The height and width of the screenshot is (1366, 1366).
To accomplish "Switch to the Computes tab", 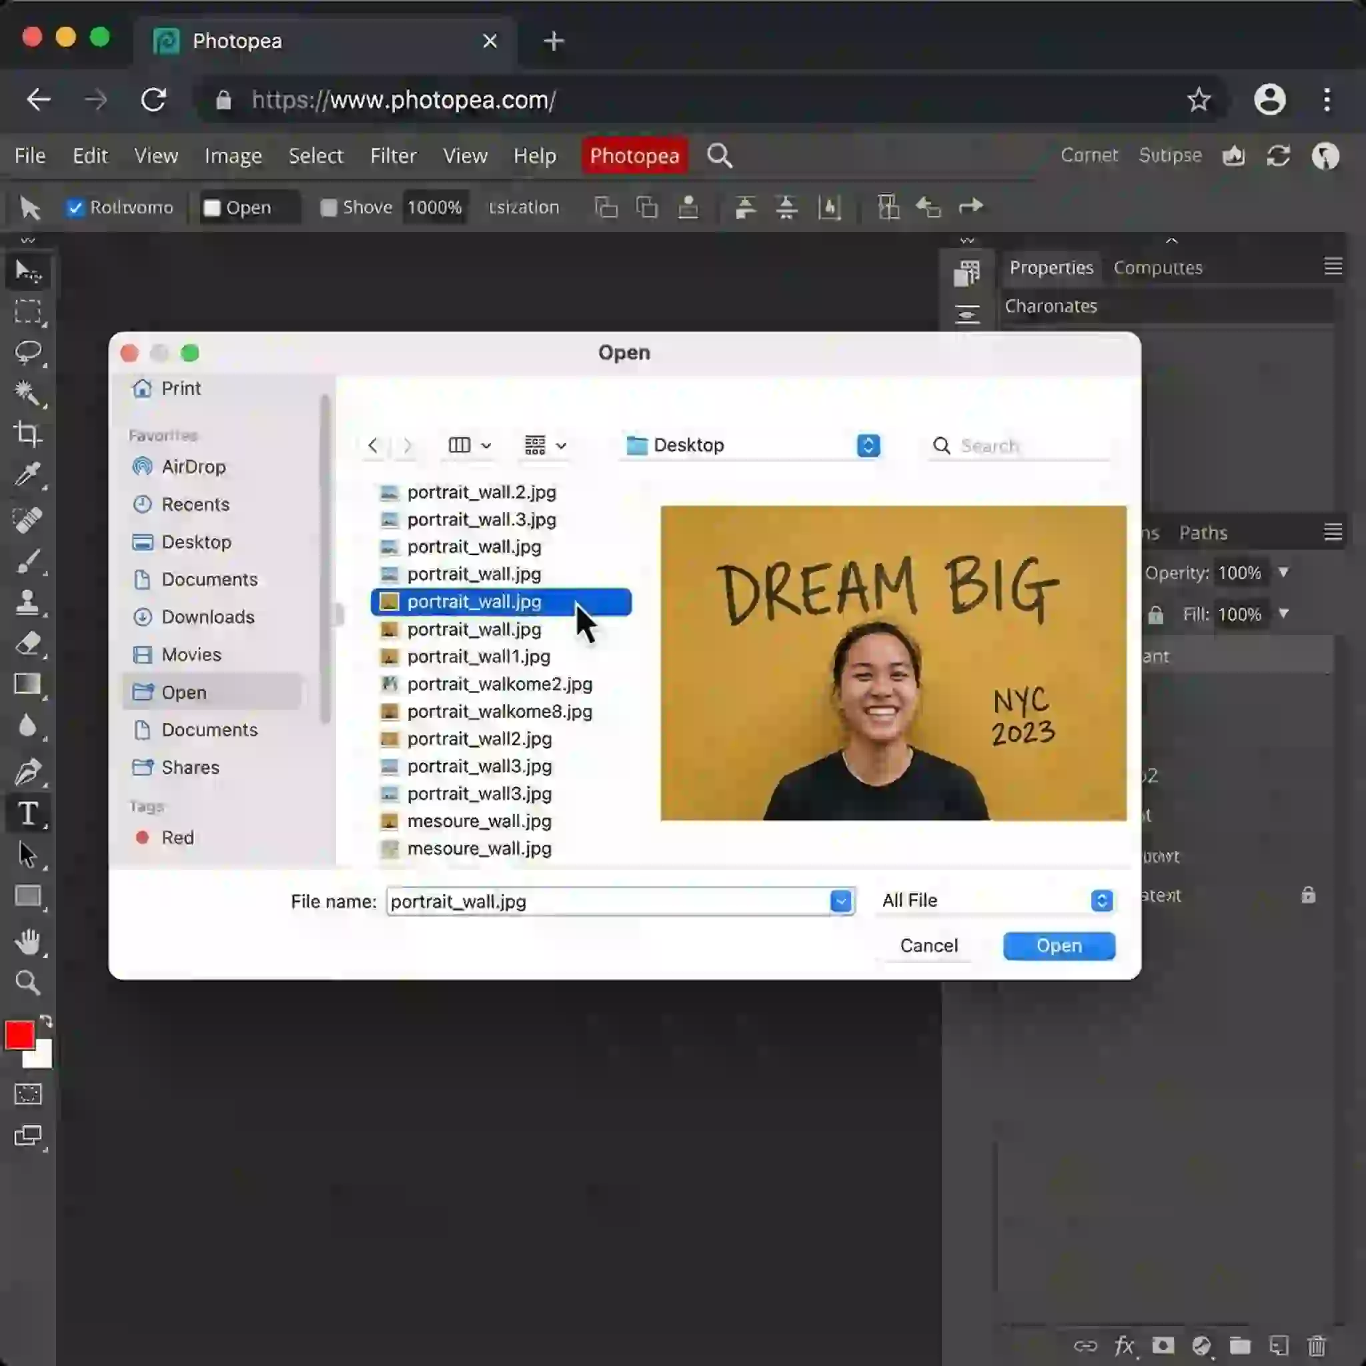I will [x=1157, y=267].
